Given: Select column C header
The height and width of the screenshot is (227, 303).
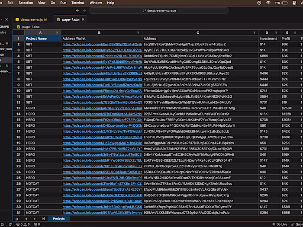Looking at the screenshot, I should [x=198, y=33].
